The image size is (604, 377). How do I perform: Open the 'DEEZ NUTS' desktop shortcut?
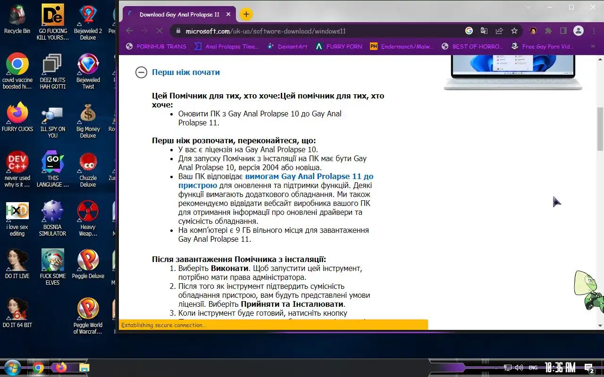tap(53, 71)
